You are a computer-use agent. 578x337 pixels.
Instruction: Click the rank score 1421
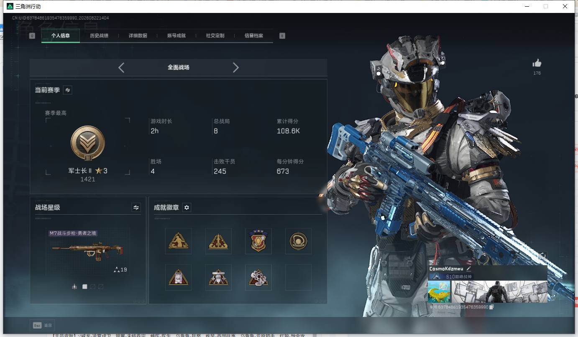tap(88, 179)
